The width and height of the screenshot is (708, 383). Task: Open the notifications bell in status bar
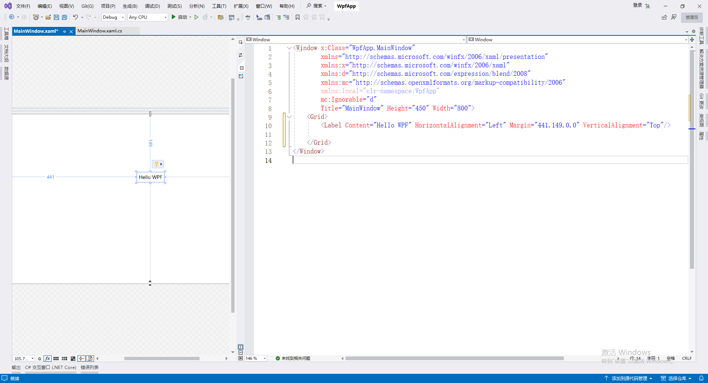click(701, 378)
